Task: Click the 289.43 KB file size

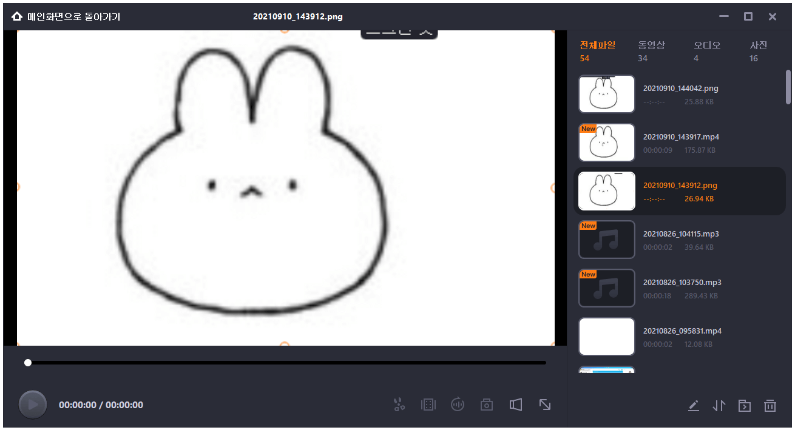Action: (700, 296)
